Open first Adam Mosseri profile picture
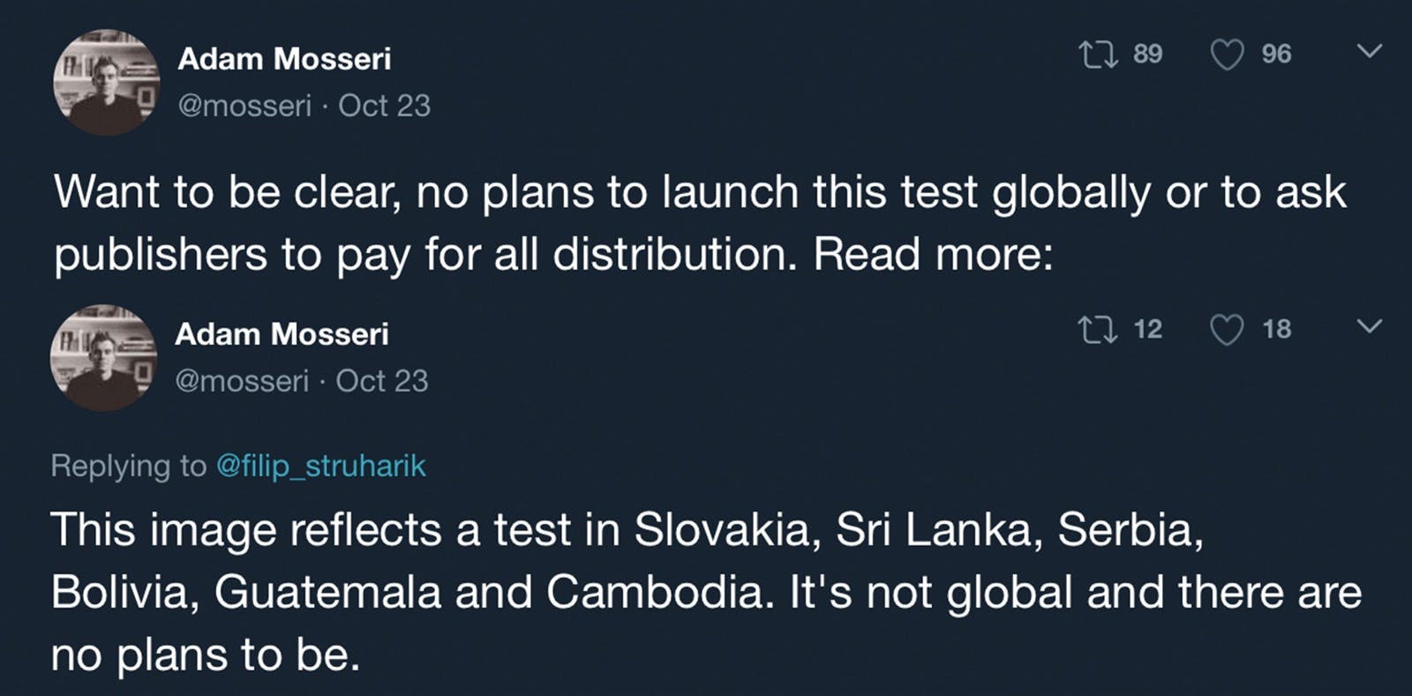 click(x=106, y=82)
